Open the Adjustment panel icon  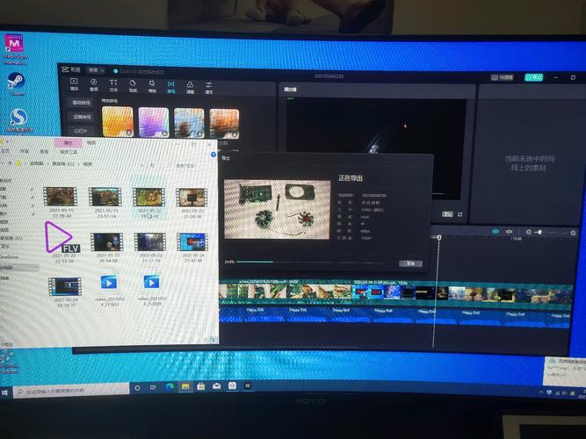[209, 85]
